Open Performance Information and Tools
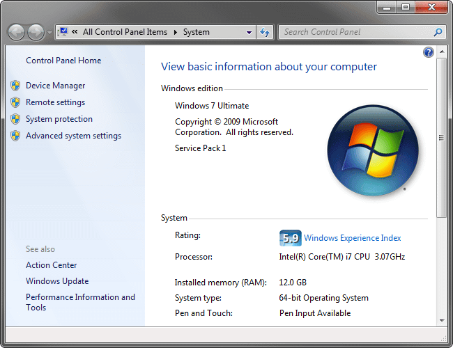 [x=80, y=302]
